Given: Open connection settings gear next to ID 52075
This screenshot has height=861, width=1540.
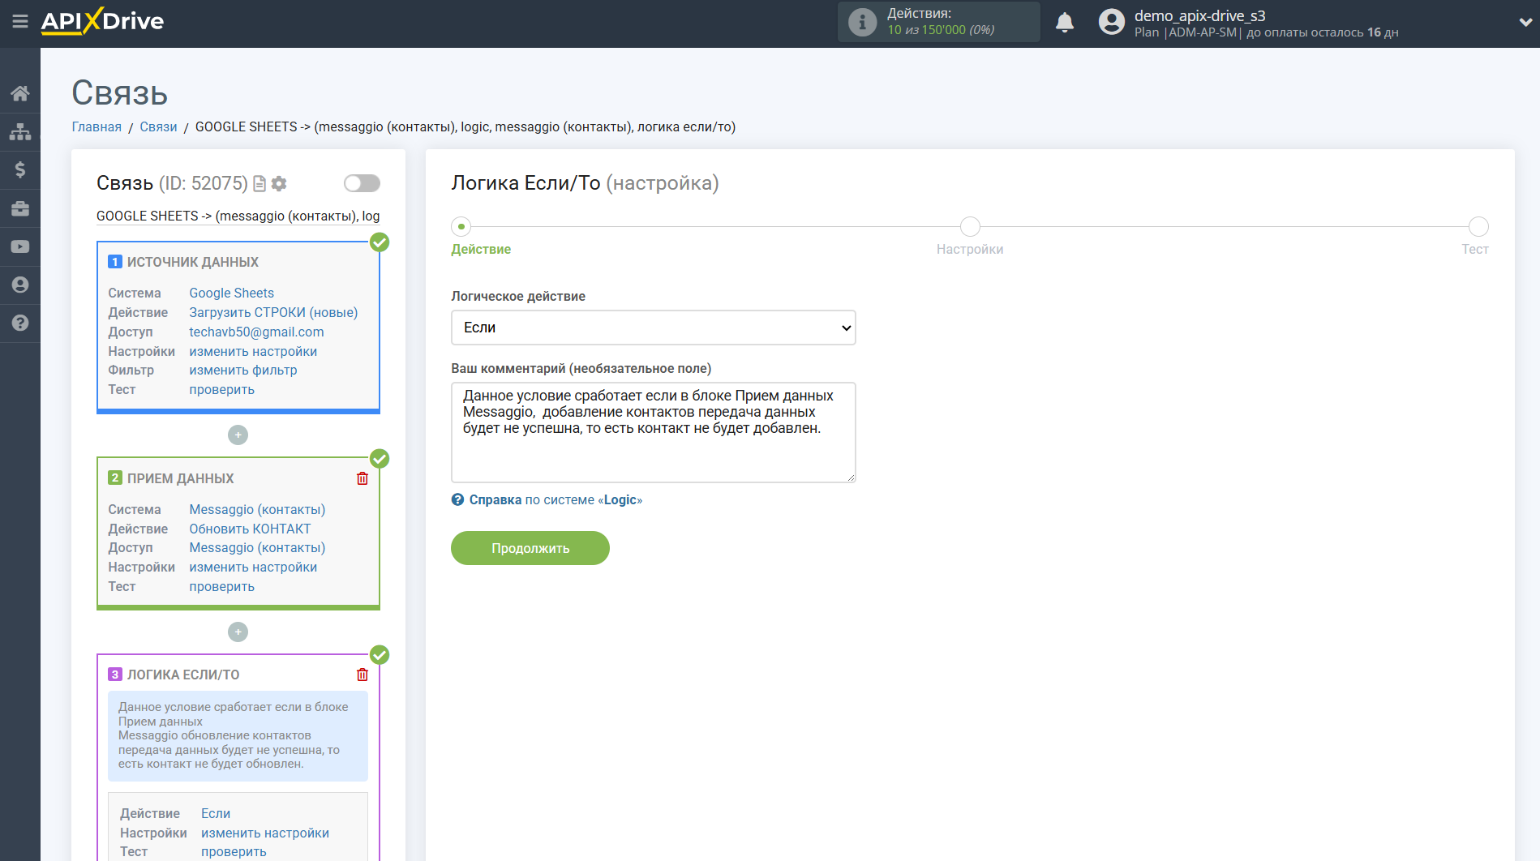Looking at the screenshot, I should click(279, 184).
